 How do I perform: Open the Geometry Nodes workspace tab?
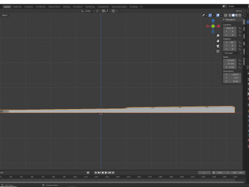[x=119, y=7]
